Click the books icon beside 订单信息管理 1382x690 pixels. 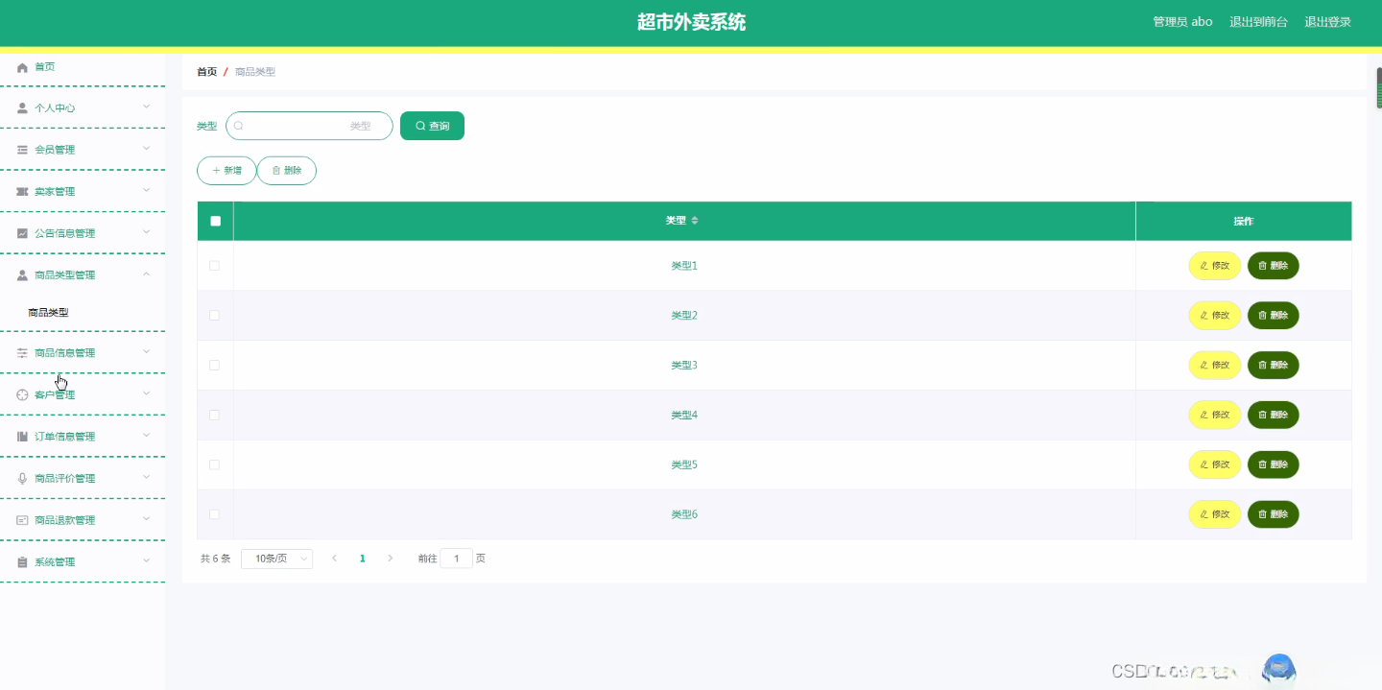[22, 437]
